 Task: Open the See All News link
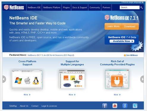131,55
